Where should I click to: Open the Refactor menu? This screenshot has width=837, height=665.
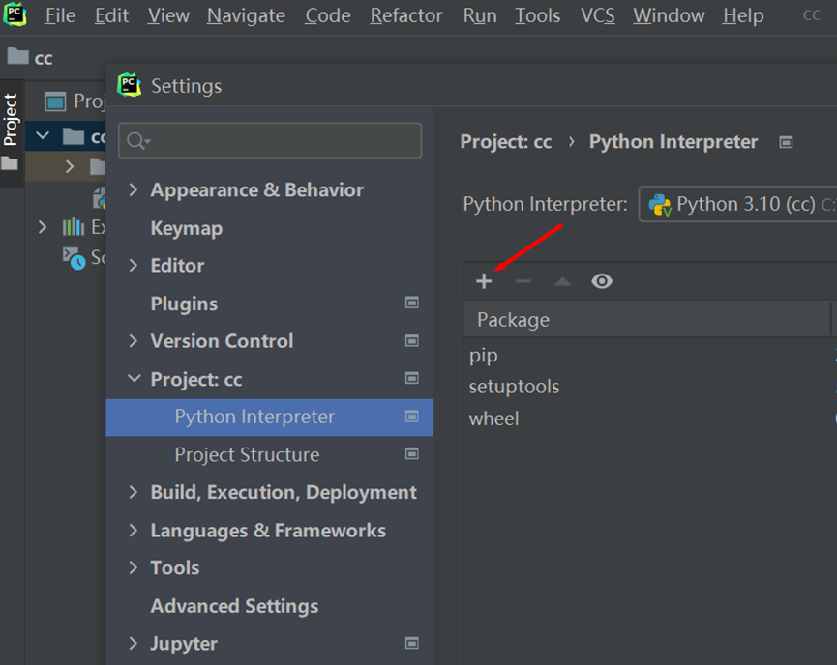[406, 15]
